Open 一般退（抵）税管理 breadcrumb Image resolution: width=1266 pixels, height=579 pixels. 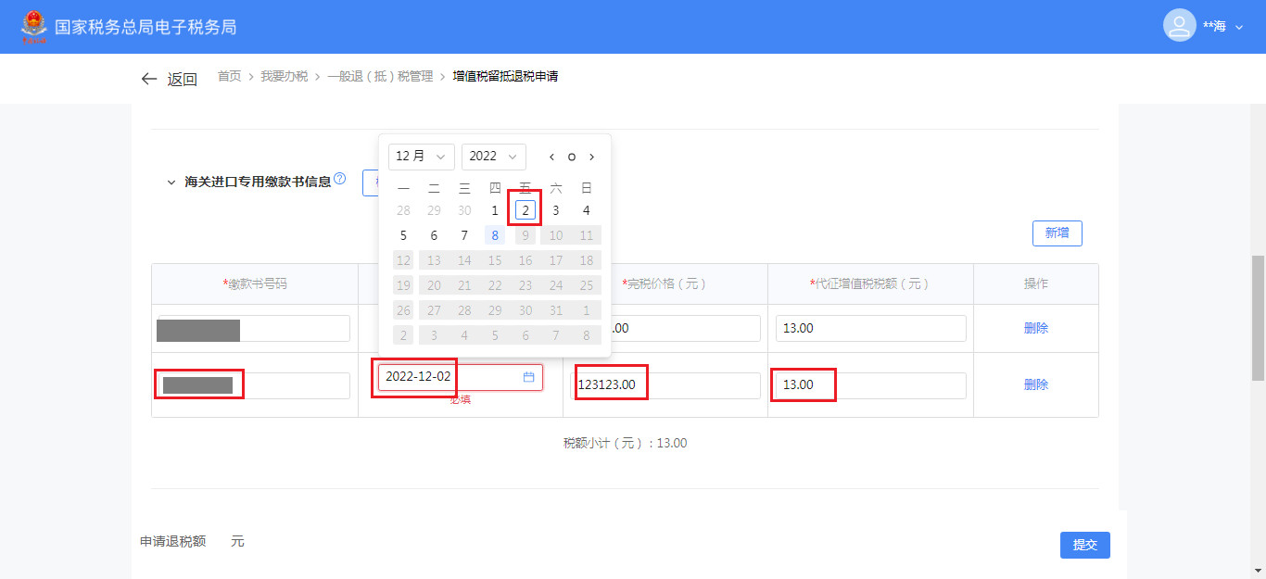380,77
